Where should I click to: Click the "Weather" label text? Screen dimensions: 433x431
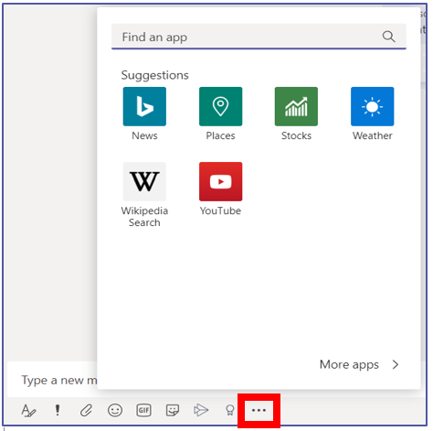[373, 135]
